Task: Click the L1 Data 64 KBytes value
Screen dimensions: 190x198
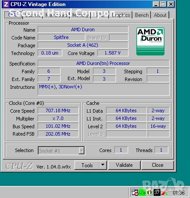Action: pos(126,110)
